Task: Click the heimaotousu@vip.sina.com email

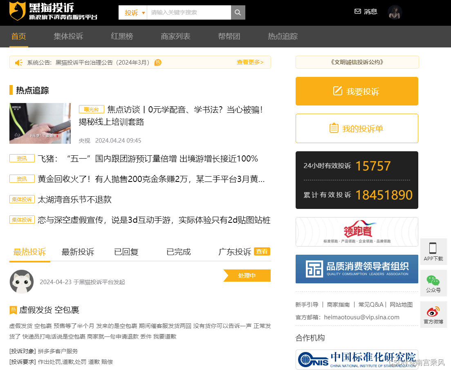Action: point(361,317)
